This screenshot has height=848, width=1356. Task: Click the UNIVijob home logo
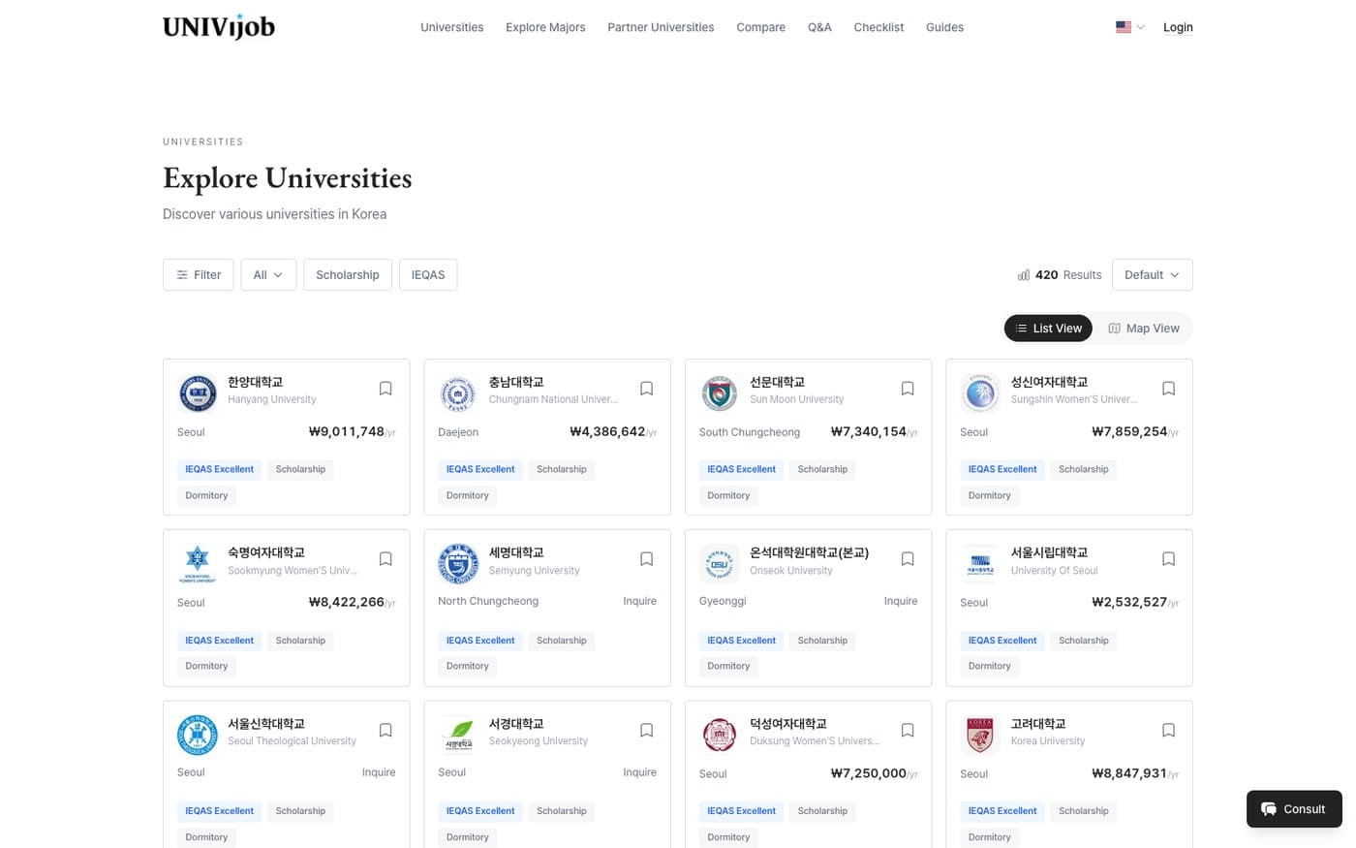point(219,27)
